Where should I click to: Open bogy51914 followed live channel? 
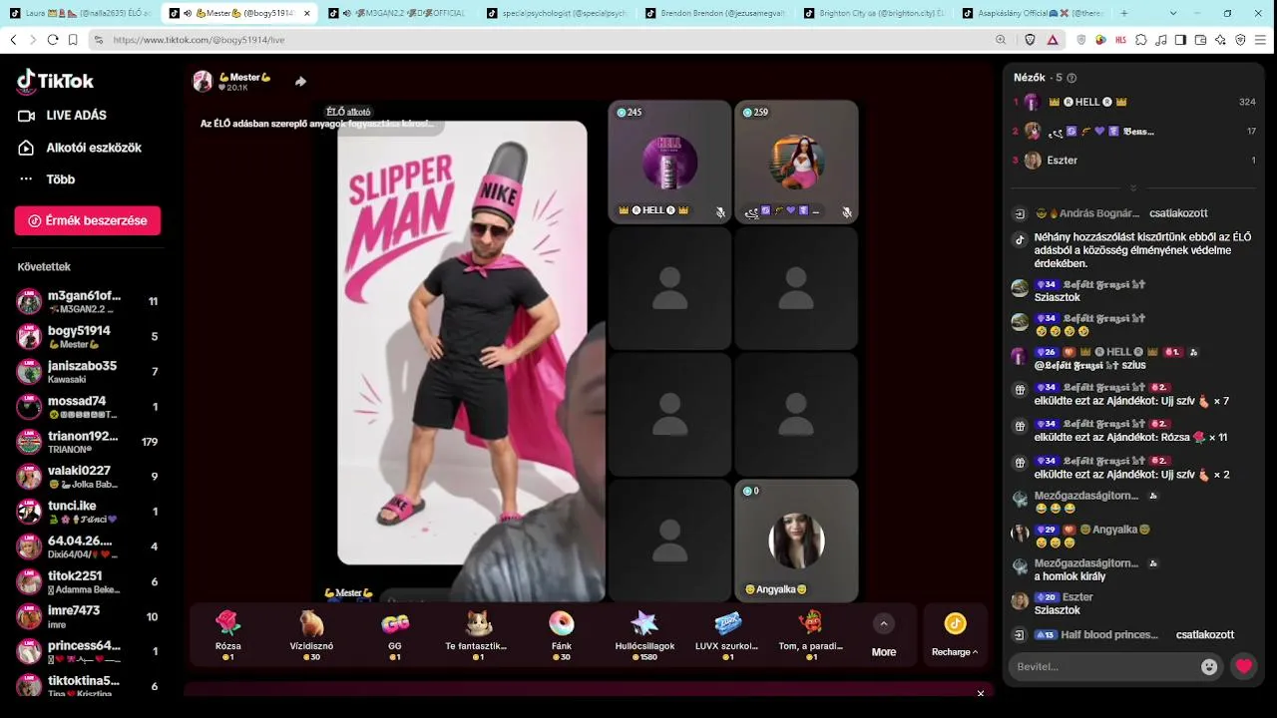click(x=88, y=337)
